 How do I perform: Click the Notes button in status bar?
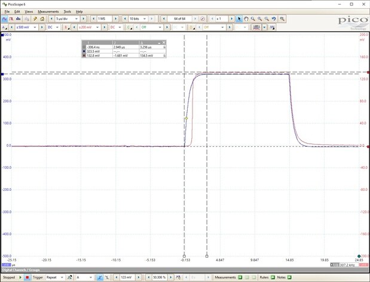[x=282, y=277]
